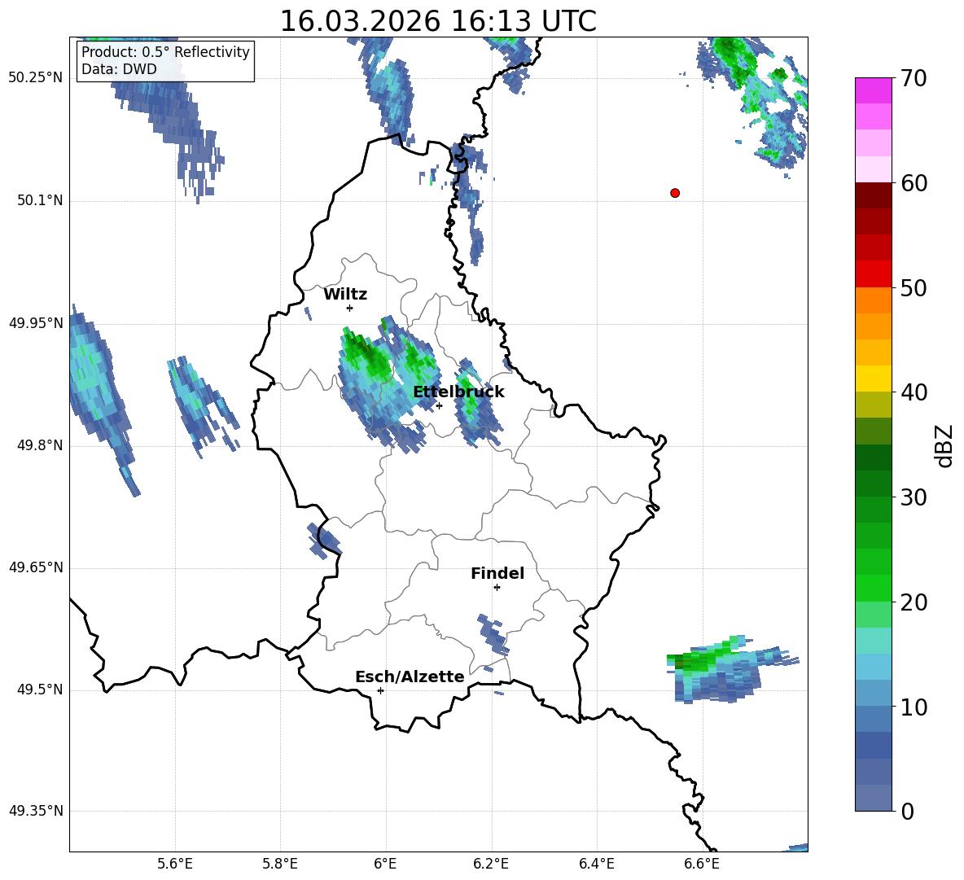Click the 49.8°N latitude tick label

coord(41,445)
